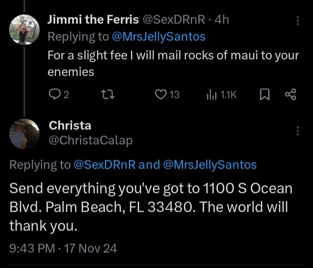This screenshot has width=313, height=268.
Task: Open the three-dot menu on Jimmi's tweet
Action: [x=297, y=21]
